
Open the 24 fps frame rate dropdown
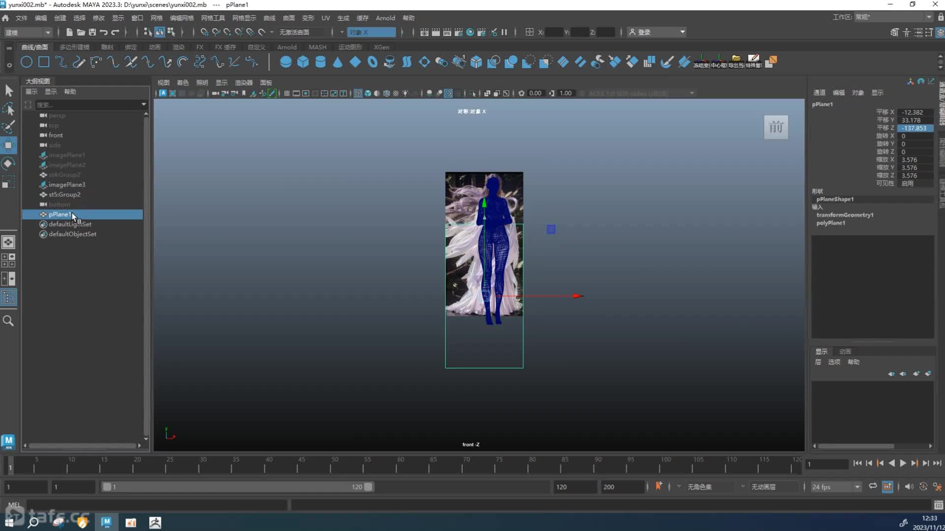pos(836,487)
